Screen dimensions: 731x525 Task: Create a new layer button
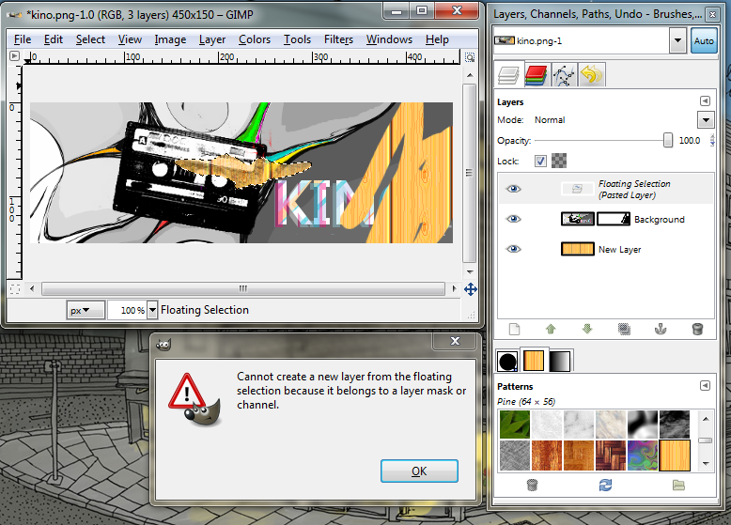(x=514, y=330)
